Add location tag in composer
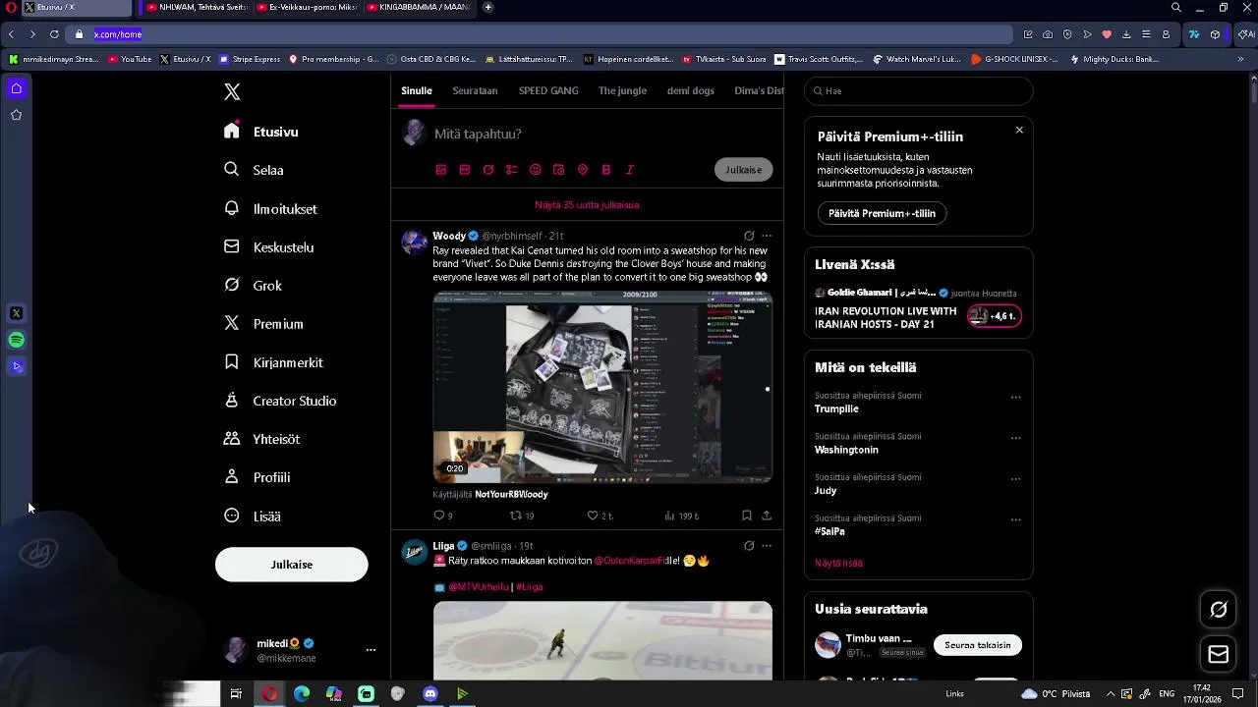Image resolution: width=1258 pixels, height=707 pixels. point(583,170)
